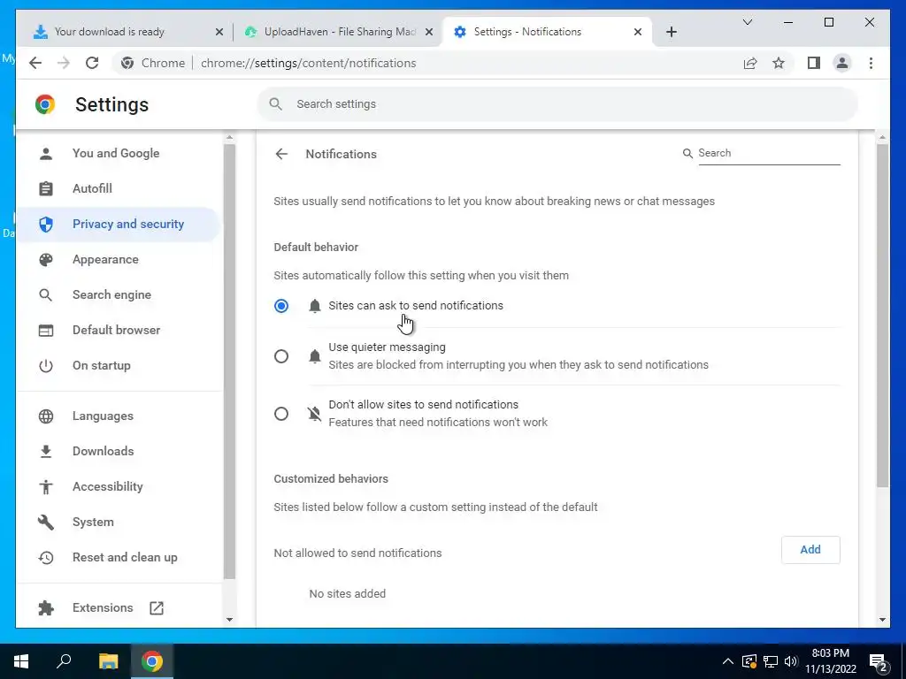The height and width of the screenshot is (679, 906).
Task: Click the Chrome site info icon in address bar
Action: pyautogui.click(x=127, y=63)
